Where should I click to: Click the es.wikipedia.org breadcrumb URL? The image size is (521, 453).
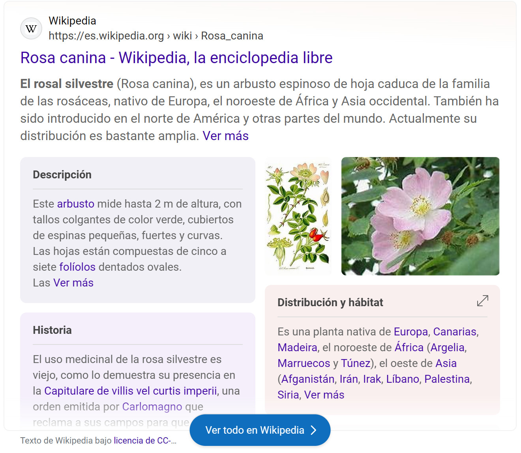click(156, 36)
